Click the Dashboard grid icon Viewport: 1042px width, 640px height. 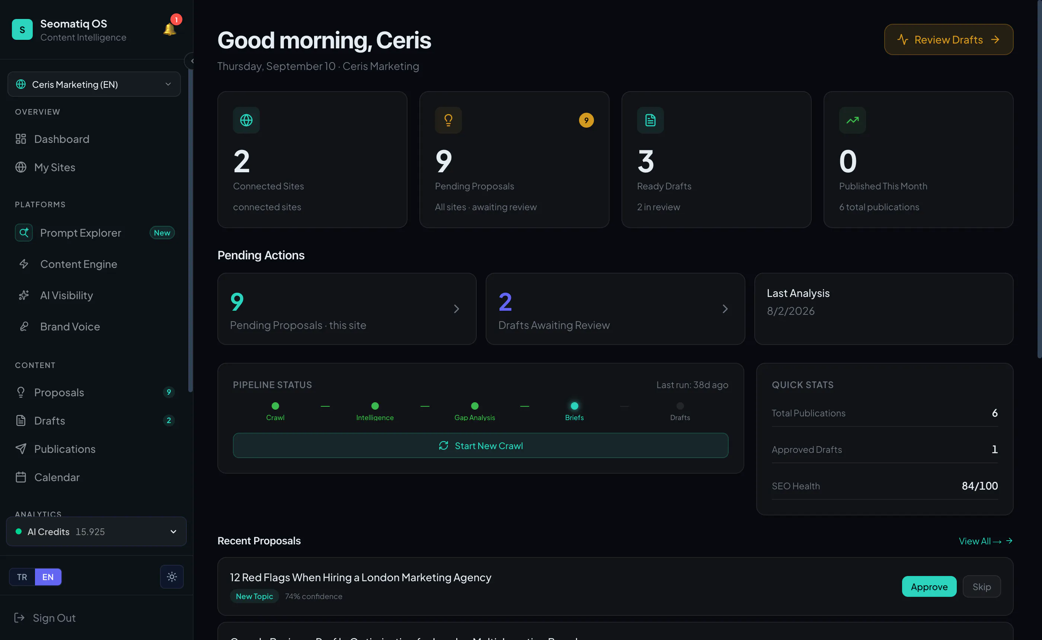click(x=21, y=139)
